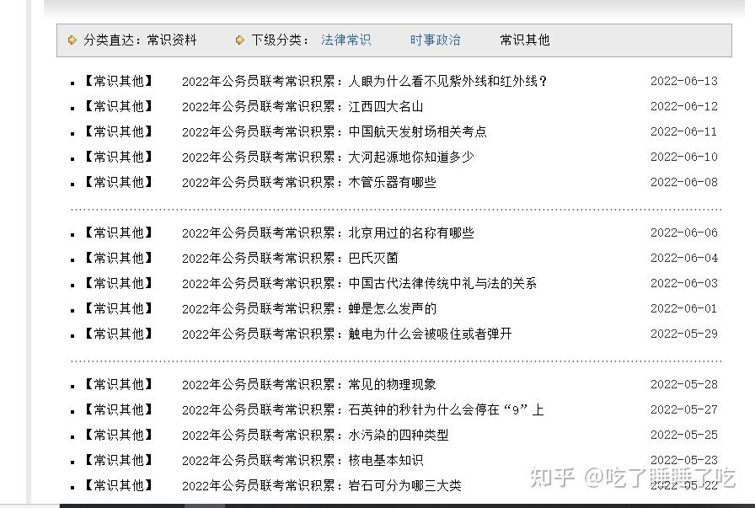Click the date 2022-05-25
755x508 pixels.
tap(683, 435)
